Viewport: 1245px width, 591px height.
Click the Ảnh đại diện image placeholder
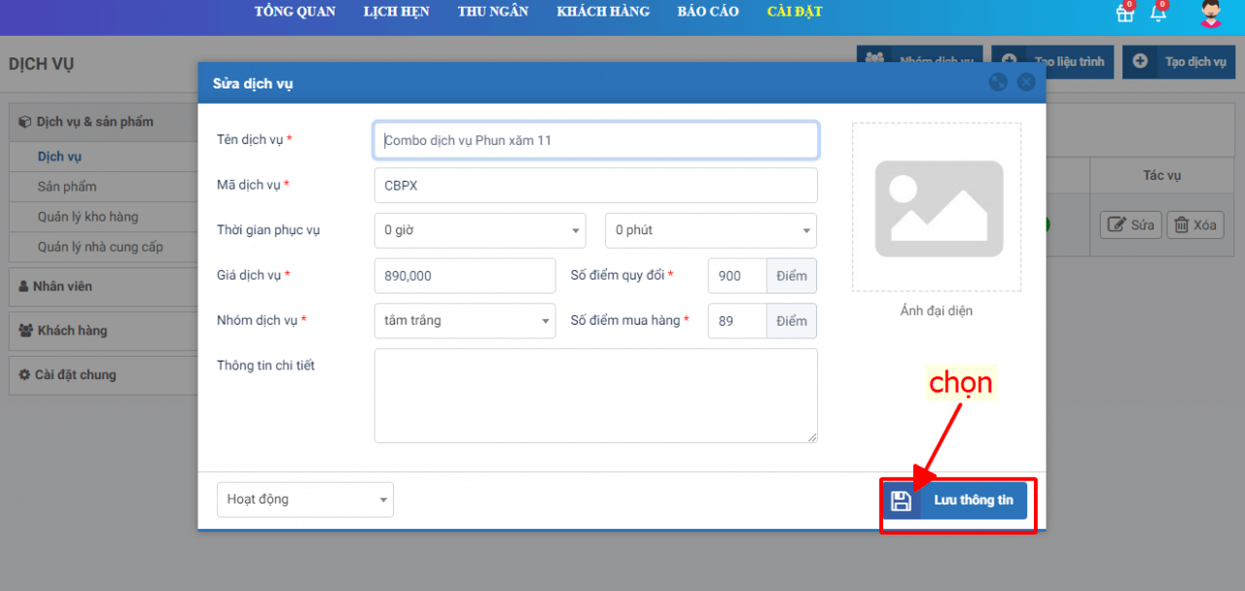coord(937,207)
